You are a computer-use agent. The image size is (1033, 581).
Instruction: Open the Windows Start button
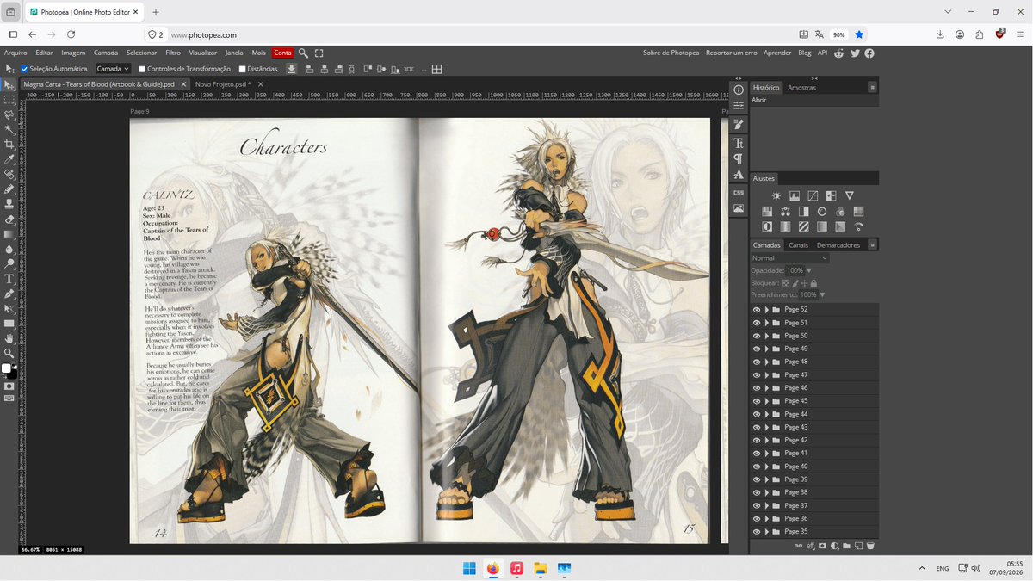[469, 568]
